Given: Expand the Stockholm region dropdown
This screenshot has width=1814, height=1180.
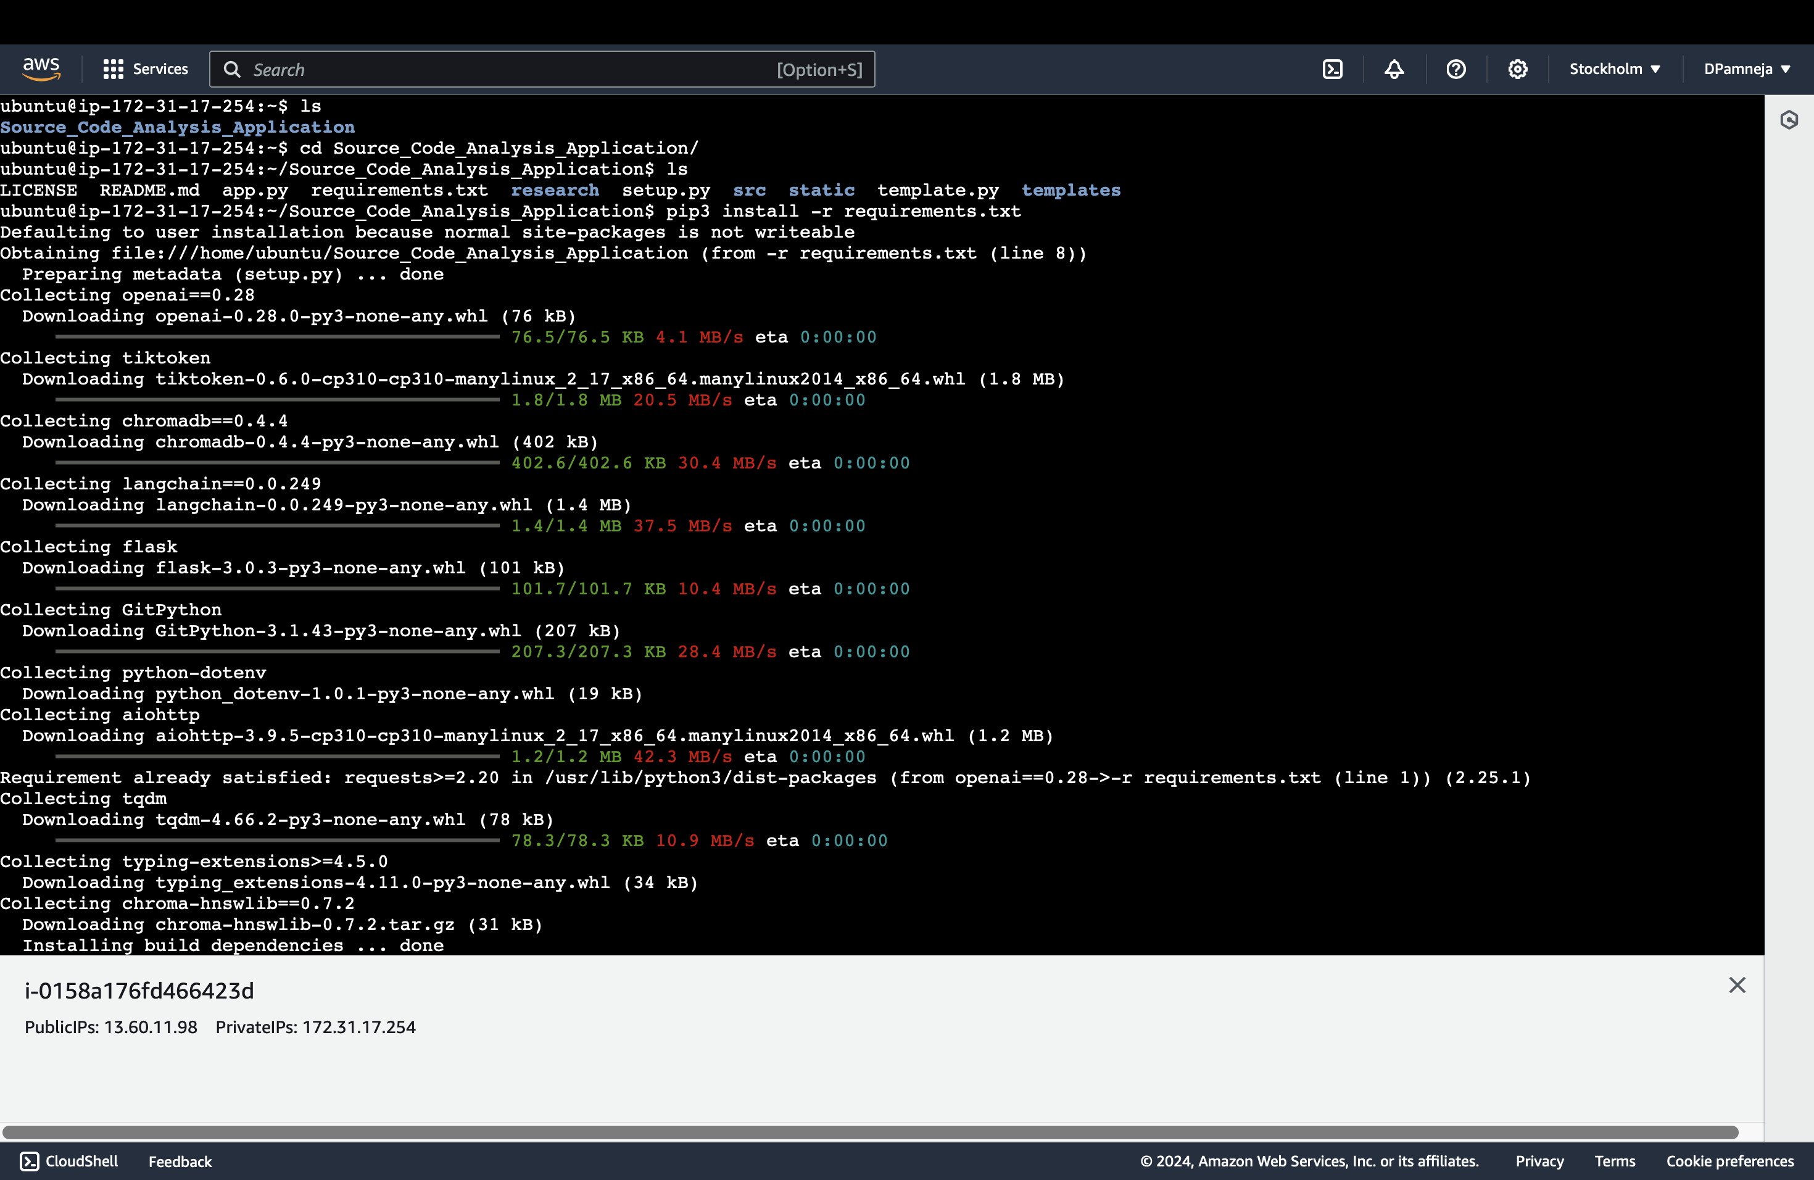Looking at the screenshot, I should [1614, 69].
